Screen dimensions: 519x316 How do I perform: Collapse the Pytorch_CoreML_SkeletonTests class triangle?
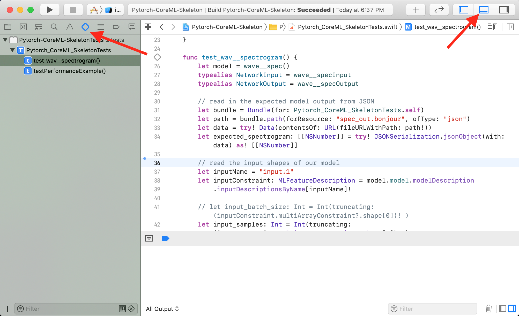pos(12,50)
